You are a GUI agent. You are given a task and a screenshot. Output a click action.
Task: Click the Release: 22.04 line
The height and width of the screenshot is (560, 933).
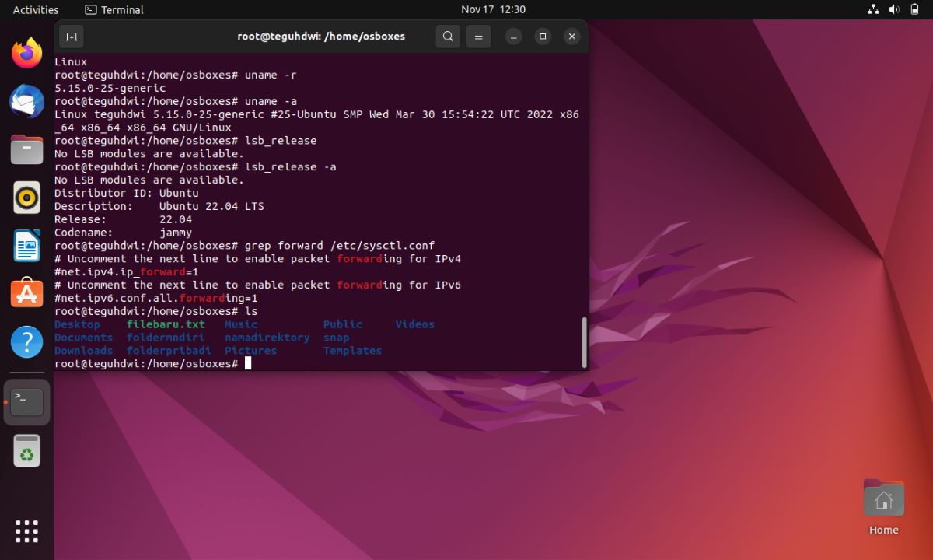[123, 219]
